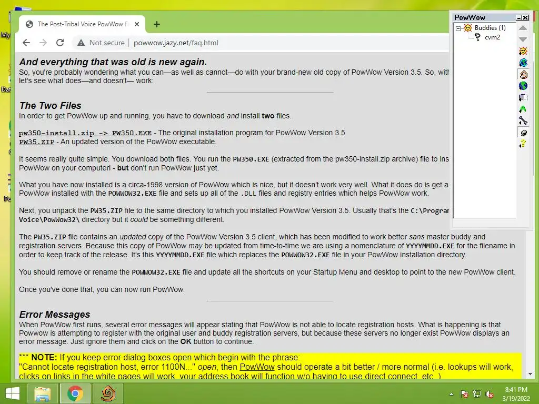Image resolution: width=539 pixels, height=404 pixels.
Task: Open PowWow spiral icon on the taskbar
Action: click(108, 393)
